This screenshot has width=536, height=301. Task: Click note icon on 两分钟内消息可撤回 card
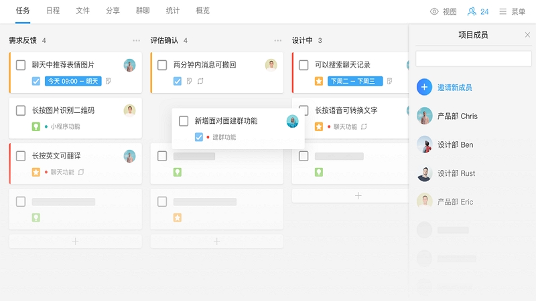190,81
